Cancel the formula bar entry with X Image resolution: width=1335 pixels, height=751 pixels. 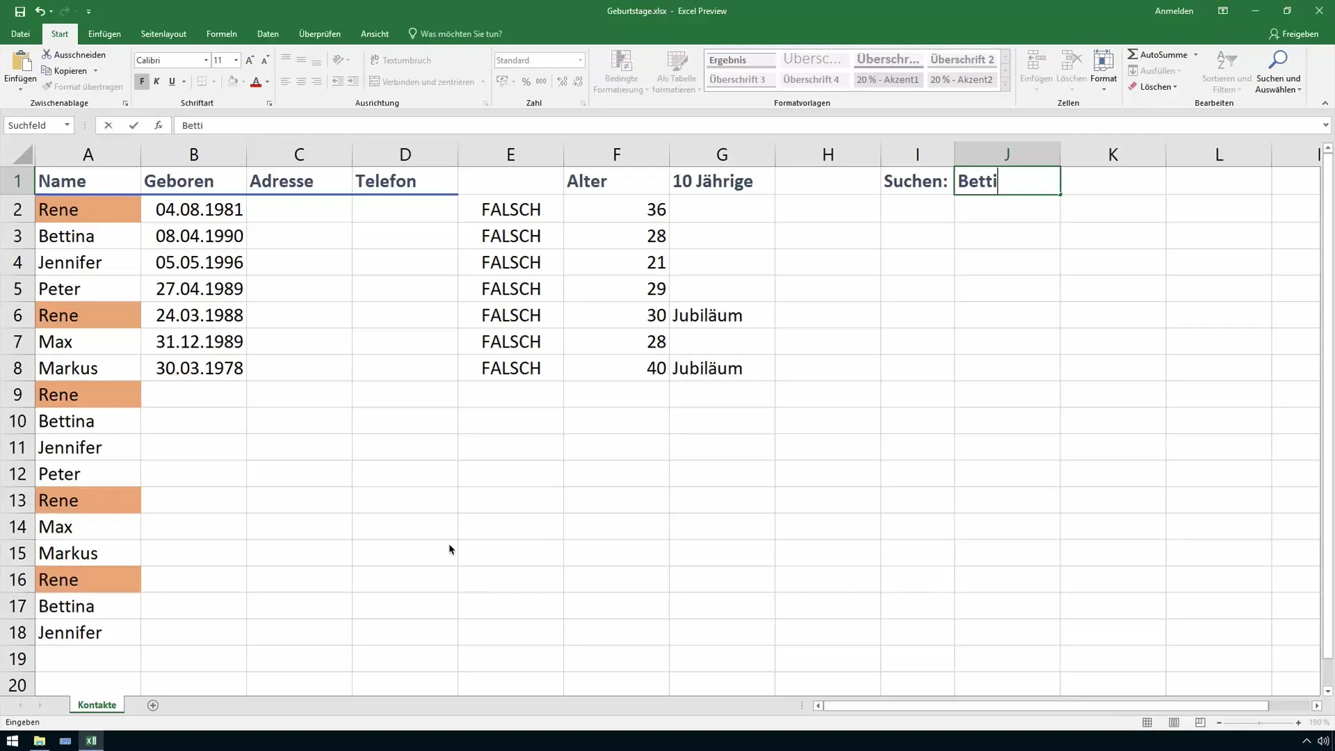click(x=108, y=125)
